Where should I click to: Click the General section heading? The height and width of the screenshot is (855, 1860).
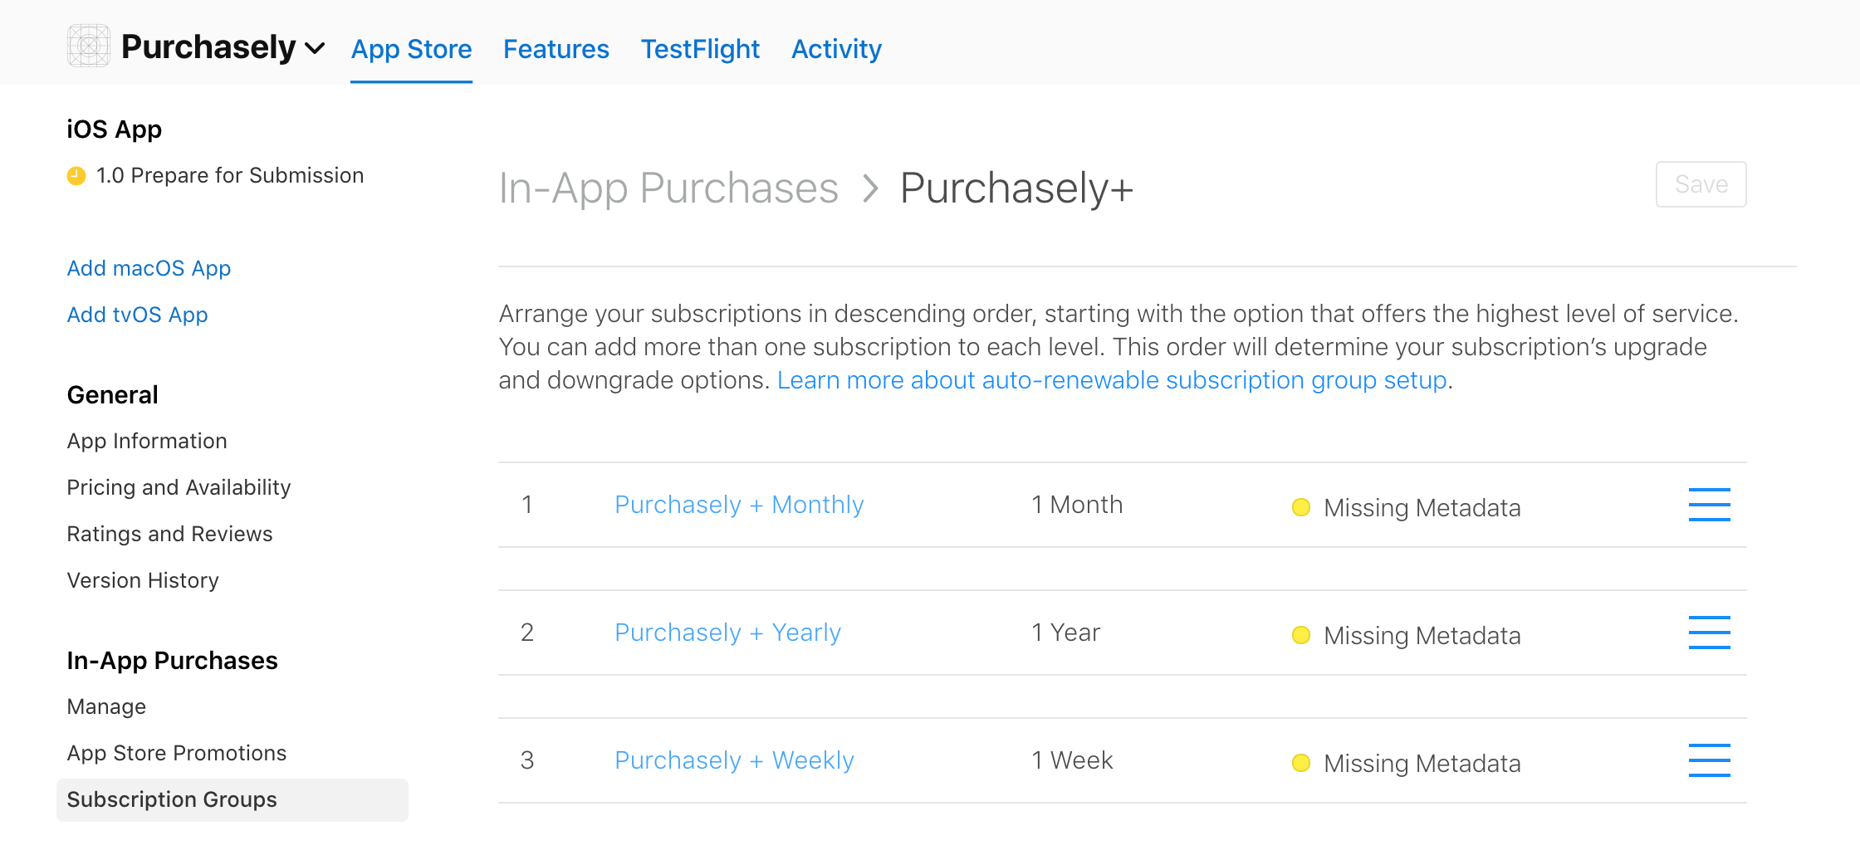click(x=113, y=395)
